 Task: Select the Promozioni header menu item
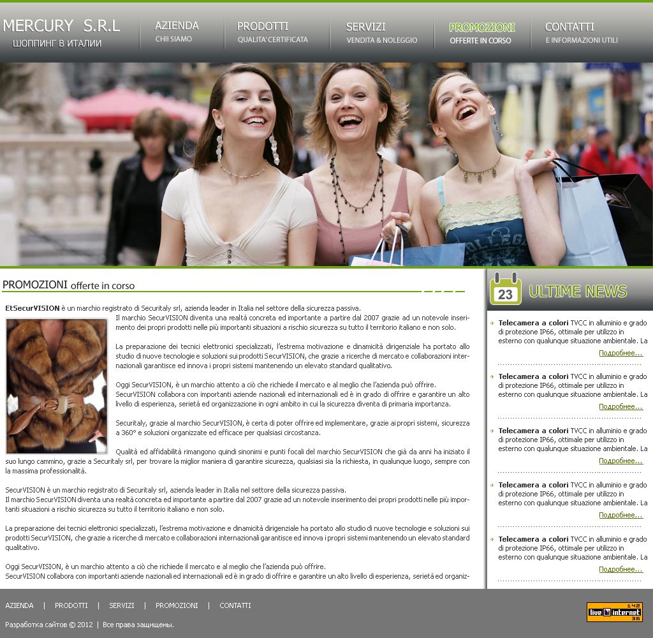pos(482,33)
